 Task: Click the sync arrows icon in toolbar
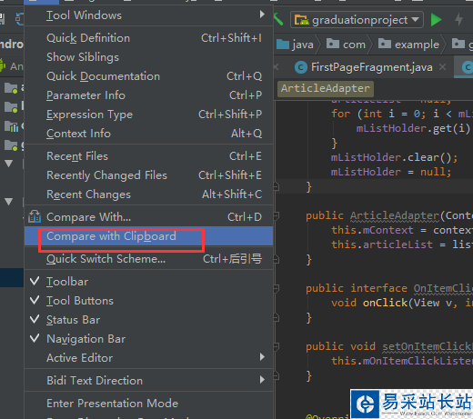(x=20, y=19)
